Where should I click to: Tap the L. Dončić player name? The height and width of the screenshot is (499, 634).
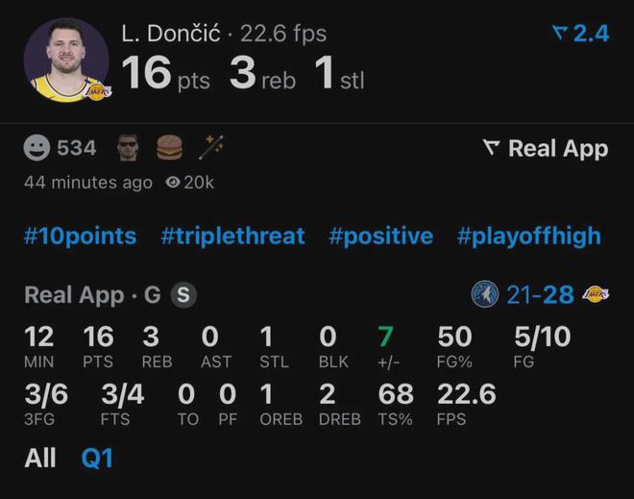click(173, 34)
